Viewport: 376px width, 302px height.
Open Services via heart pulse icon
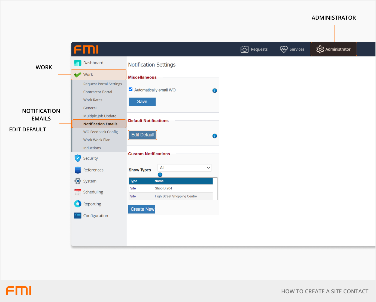pyautogui.click(x=284, y=49)
